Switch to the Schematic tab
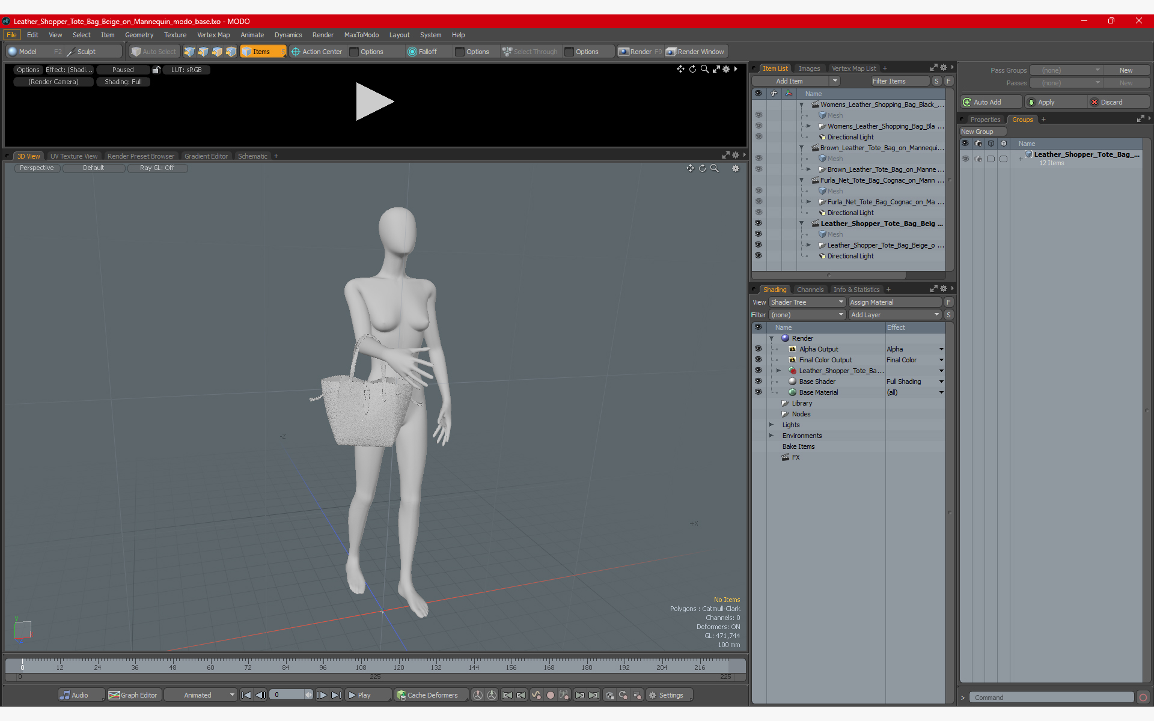The height and width of the screenshot is (721, 1154). (x=252, y=156)
